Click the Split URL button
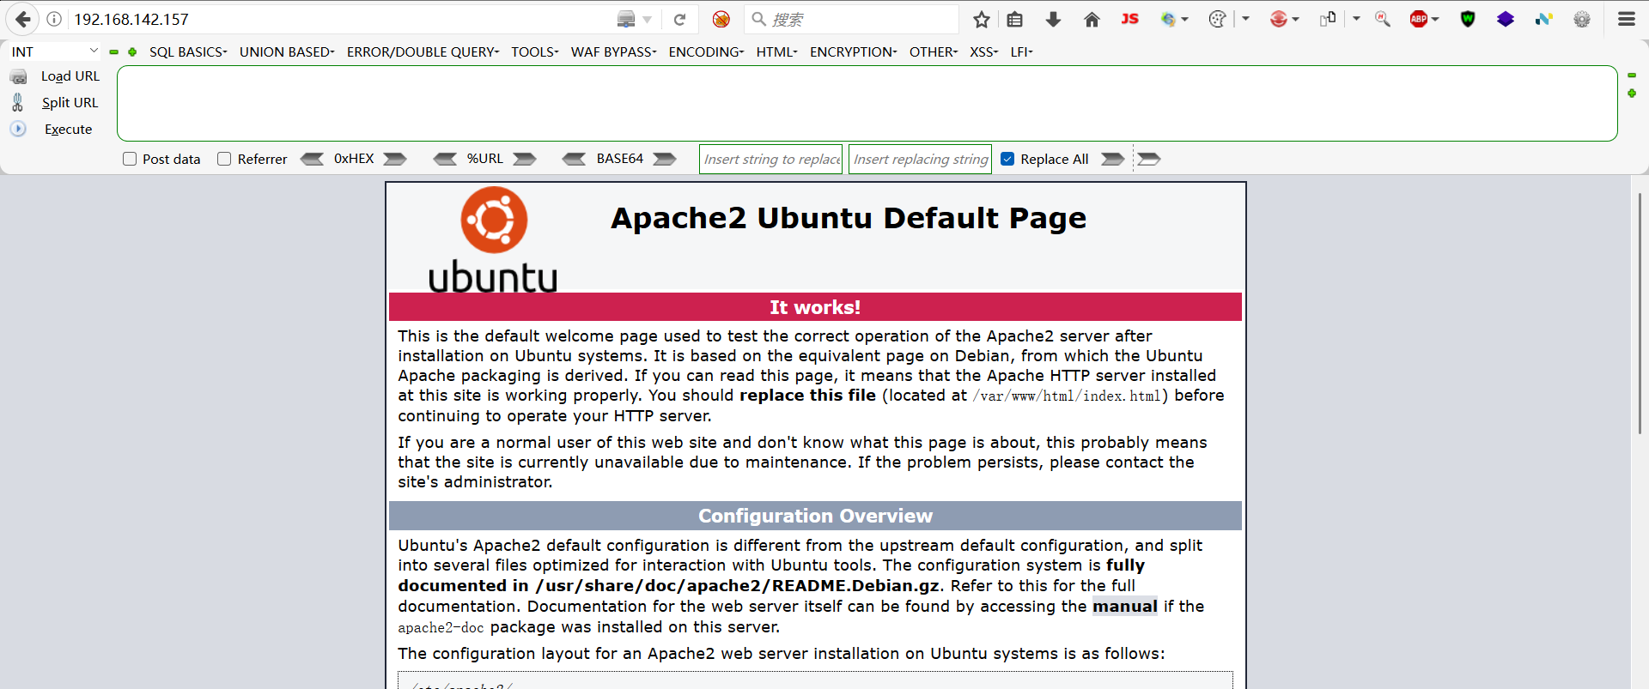The width and height of the screenshot is (1649, 689). (70, 102)
